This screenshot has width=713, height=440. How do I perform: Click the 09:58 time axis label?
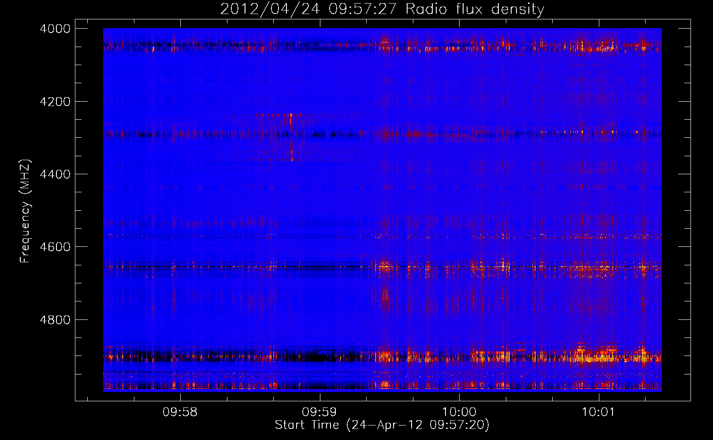tap(180, 412)
